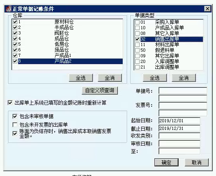Uncheck warehouse 1 原材料仓

15,22
